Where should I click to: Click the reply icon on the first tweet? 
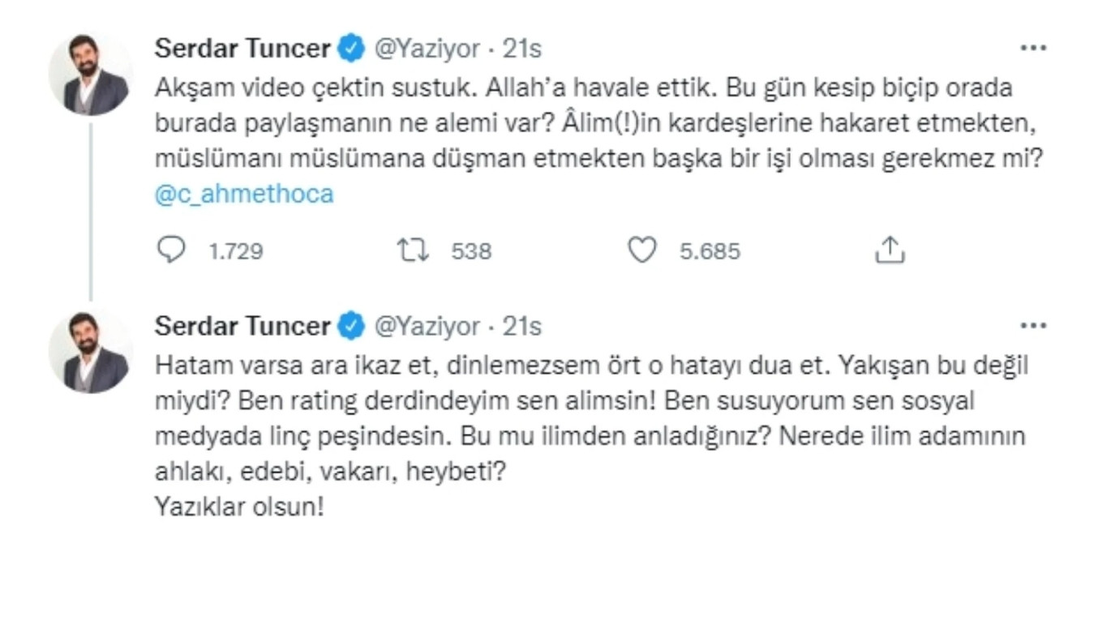[170, 251]
